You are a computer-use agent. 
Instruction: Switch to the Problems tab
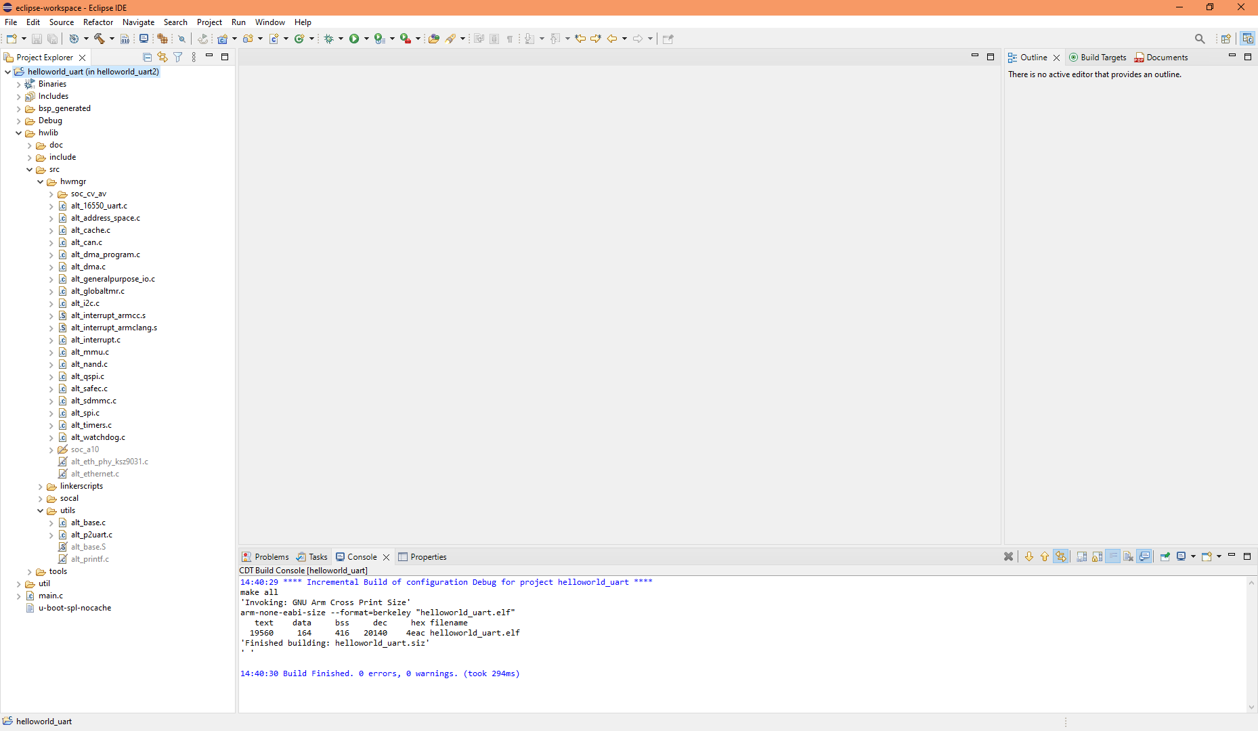271,556
